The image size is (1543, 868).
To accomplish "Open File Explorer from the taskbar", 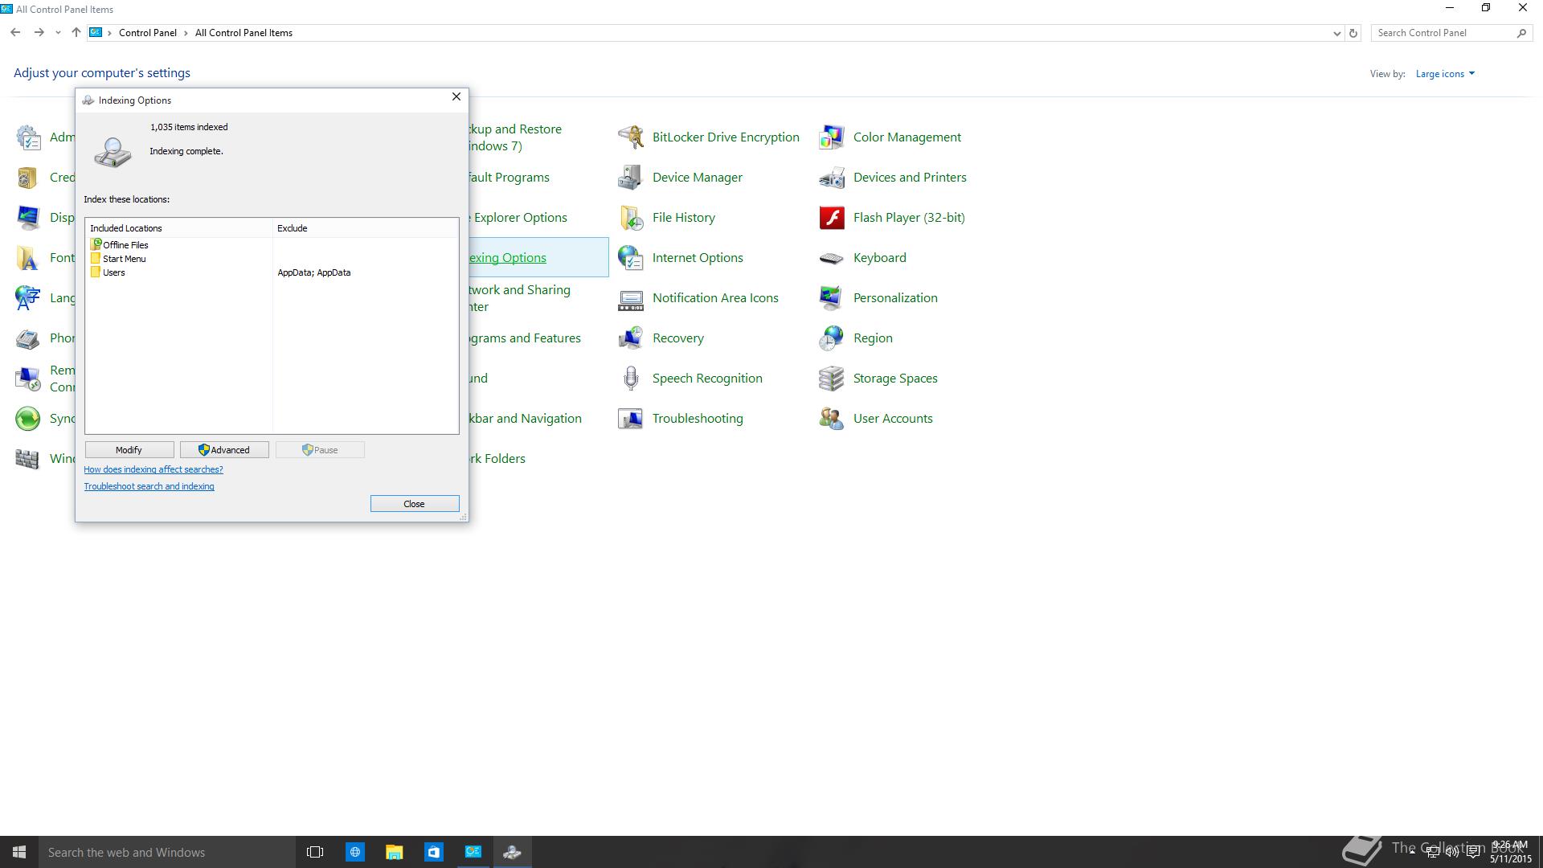I will (x=394, y=852).
